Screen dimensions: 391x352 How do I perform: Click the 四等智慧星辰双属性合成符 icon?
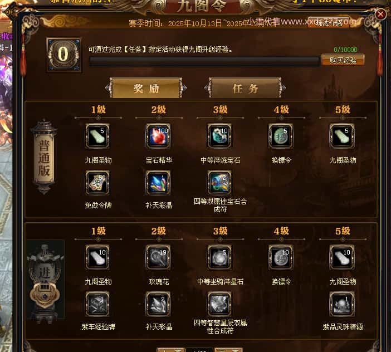(219, 304)
